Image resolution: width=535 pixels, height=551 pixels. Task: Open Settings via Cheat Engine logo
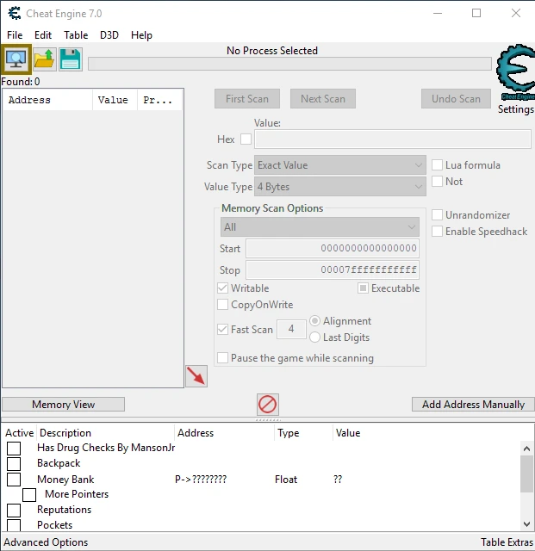coord(516,72)
